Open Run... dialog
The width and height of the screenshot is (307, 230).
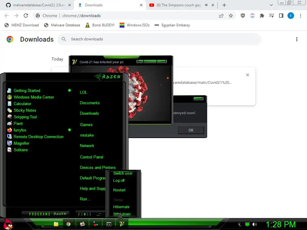coord(85,199)
